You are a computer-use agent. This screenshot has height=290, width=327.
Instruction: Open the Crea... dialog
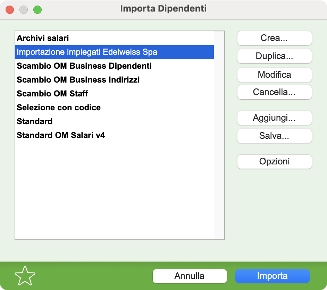click(275, 38)
